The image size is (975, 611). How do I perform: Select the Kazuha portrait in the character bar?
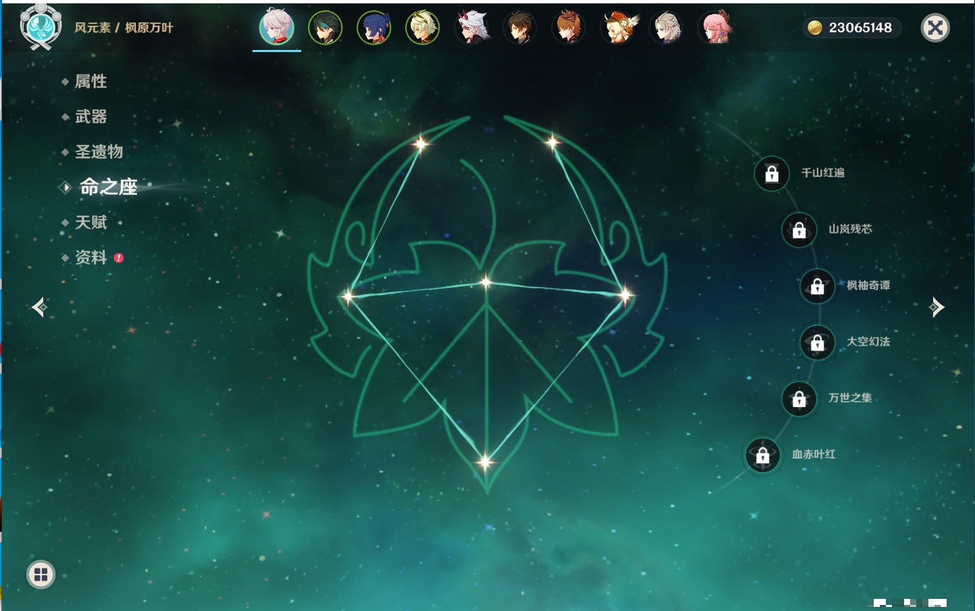tap(277, 28)
